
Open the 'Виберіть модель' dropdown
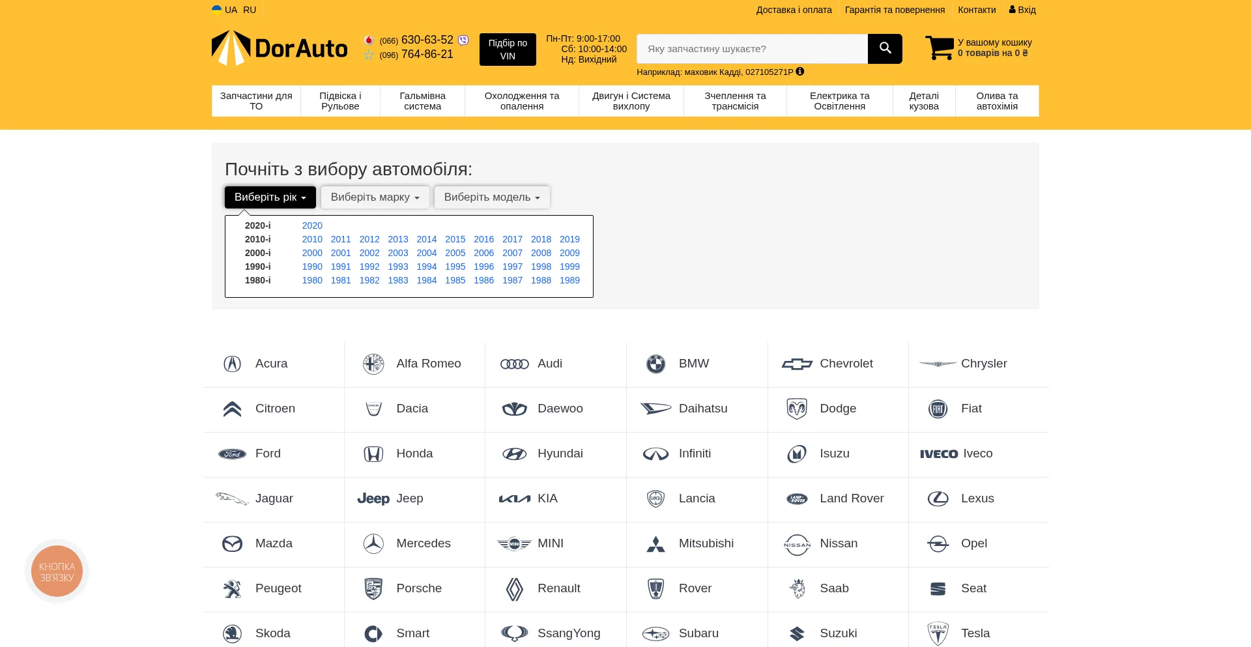tap(491, 197)
